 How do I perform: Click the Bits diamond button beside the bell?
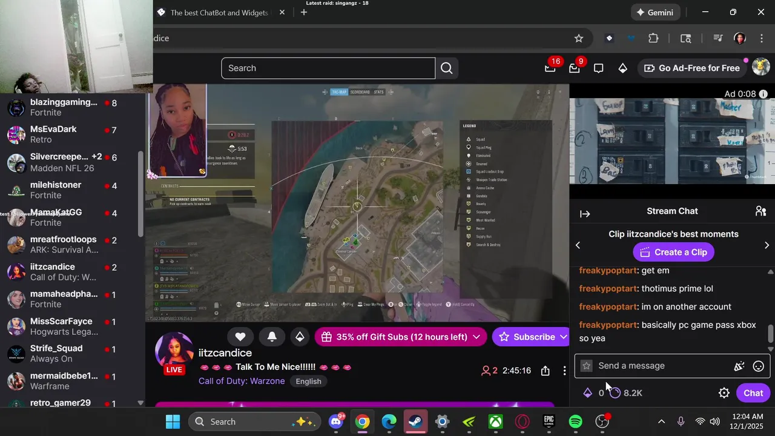point(300,337)
